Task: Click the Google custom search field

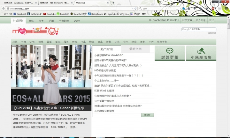Action: click(199, 29)
